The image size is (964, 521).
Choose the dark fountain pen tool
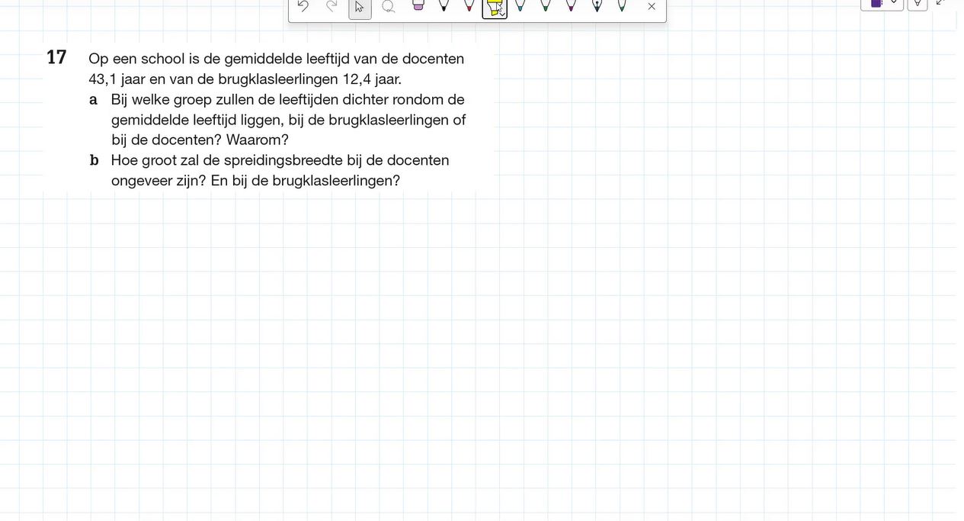597,5
